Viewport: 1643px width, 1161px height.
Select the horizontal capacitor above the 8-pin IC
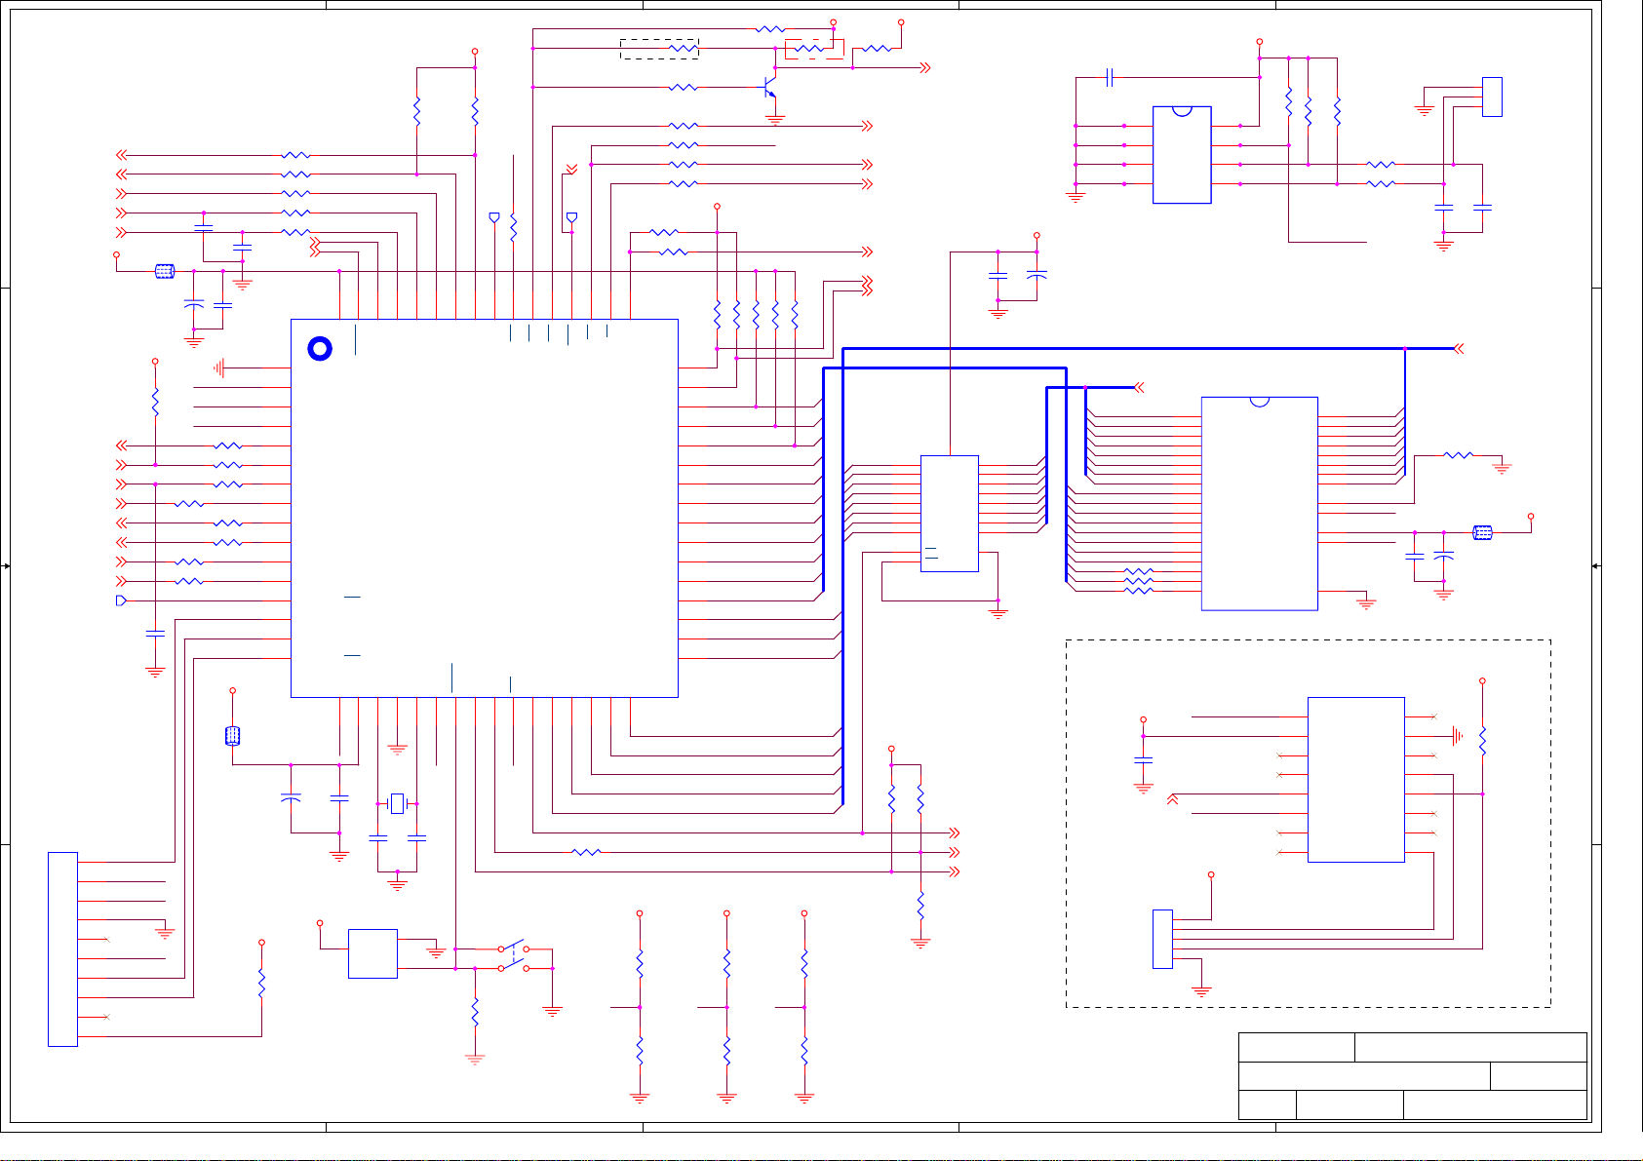point(1110,77)
